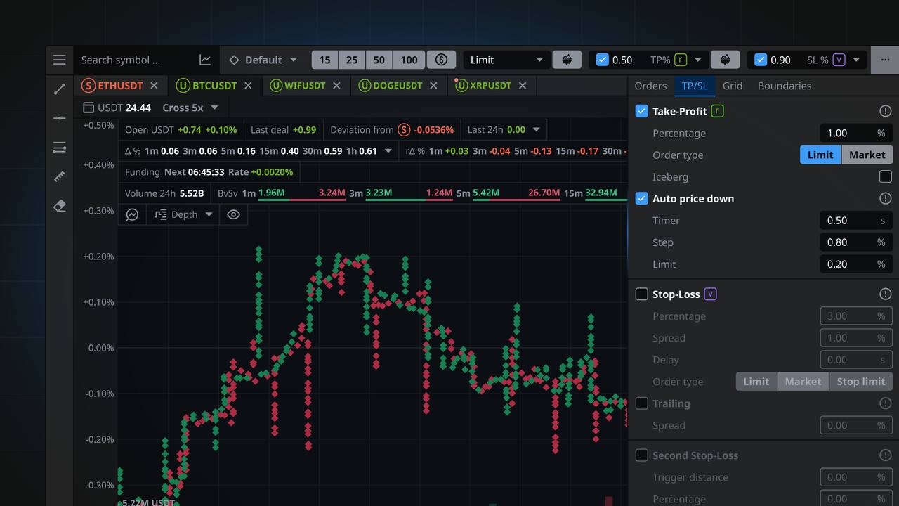Screen dimensions: 899x506
Task: Select the horizontal line tool
Action: 60,118
